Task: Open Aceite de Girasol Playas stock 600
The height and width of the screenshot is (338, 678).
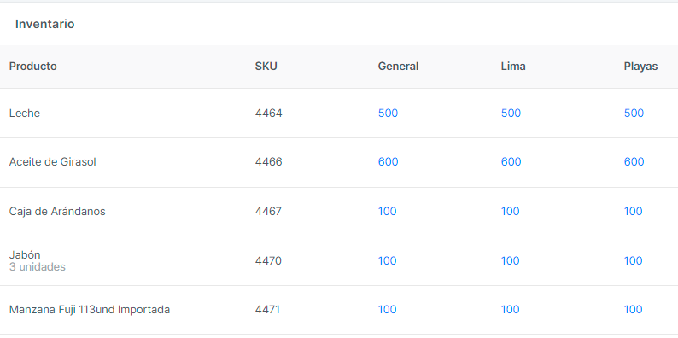Action: point(634,162)
